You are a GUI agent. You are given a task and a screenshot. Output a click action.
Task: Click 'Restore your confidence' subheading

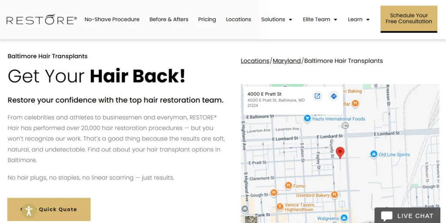click(x=115, y=100)
